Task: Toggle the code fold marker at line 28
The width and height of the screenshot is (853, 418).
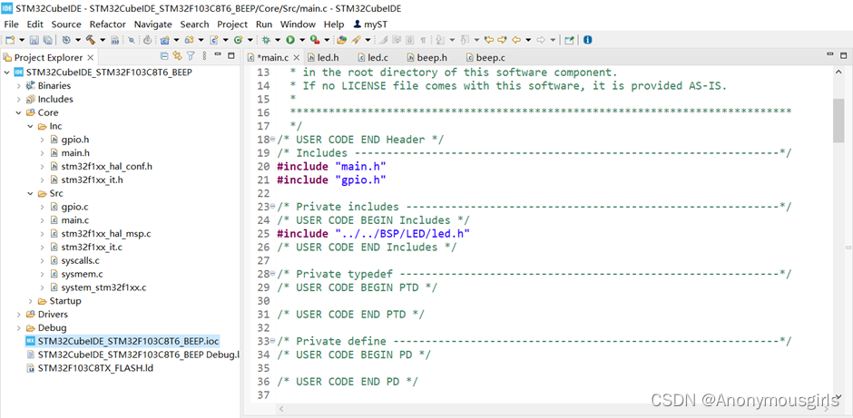Action: tap(272, 274)
